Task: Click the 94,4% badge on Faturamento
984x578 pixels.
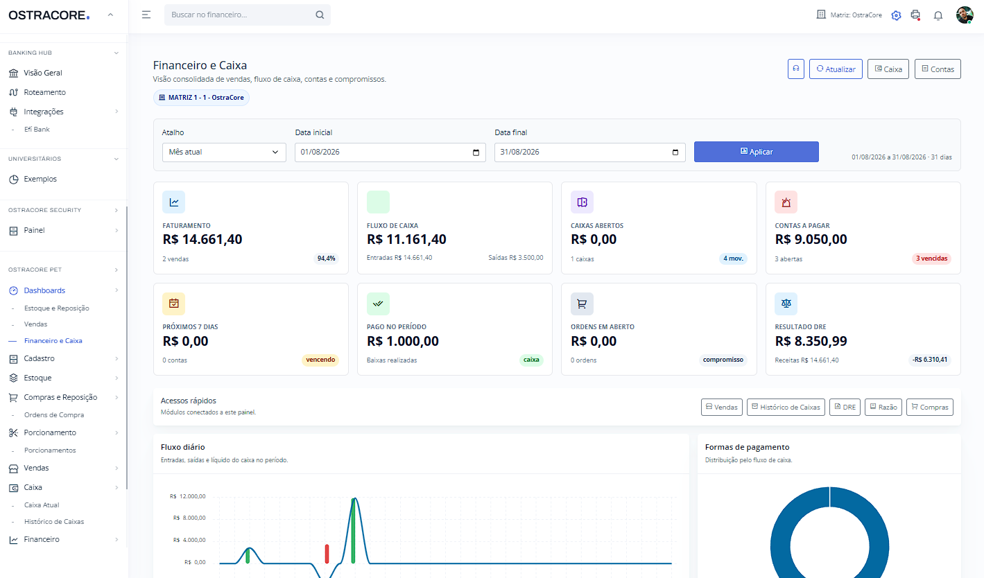Action: (x=326, y=259)
